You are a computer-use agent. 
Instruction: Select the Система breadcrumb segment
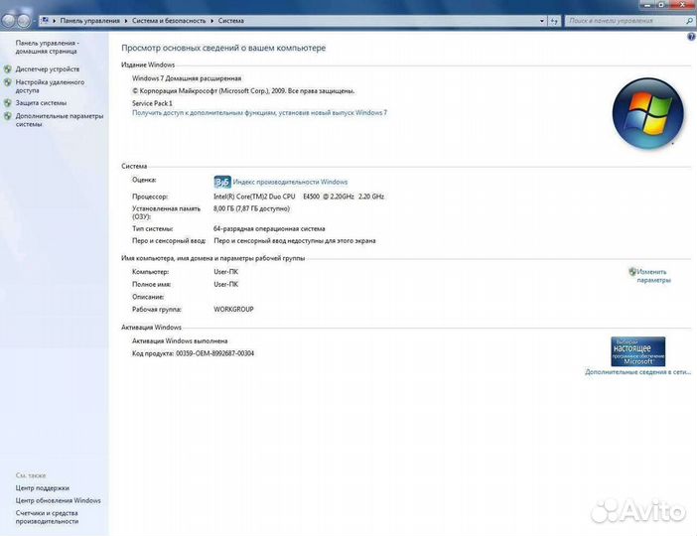tap(230, 21)
